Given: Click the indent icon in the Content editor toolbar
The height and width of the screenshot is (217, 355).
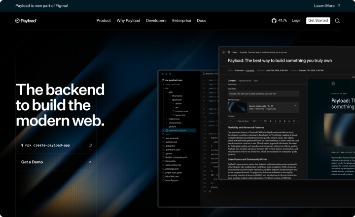Looking at the screenshot, I should 265,121.
